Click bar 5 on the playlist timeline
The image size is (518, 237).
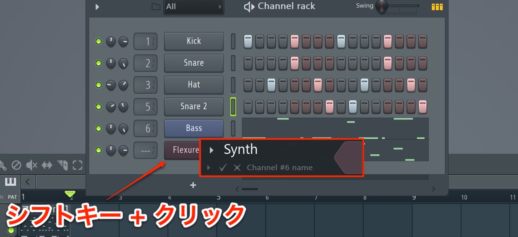coord(219,197)
